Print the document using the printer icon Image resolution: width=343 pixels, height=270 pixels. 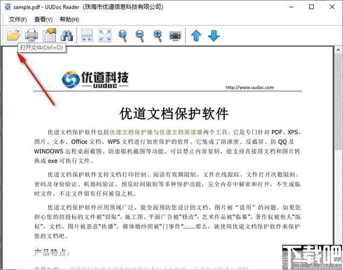[x=31, y=36]
